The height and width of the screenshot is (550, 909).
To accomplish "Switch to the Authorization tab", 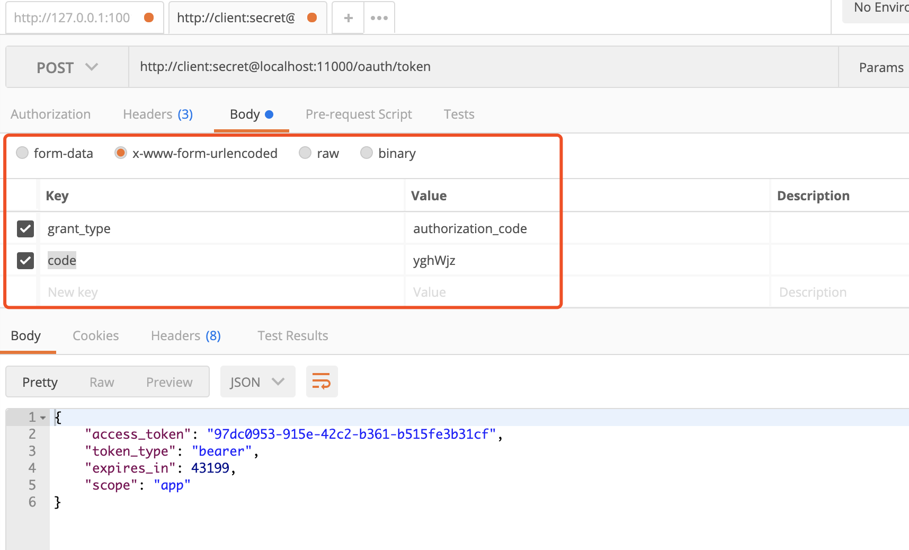I will [51, 114].
